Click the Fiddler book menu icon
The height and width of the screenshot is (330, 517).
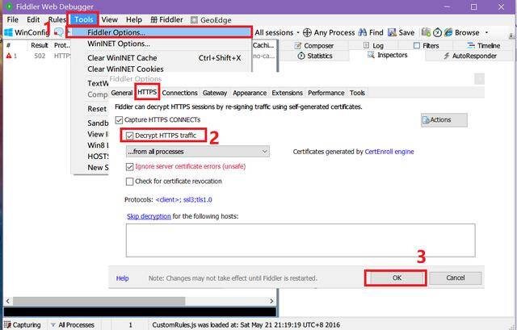[x=153, y=19]
